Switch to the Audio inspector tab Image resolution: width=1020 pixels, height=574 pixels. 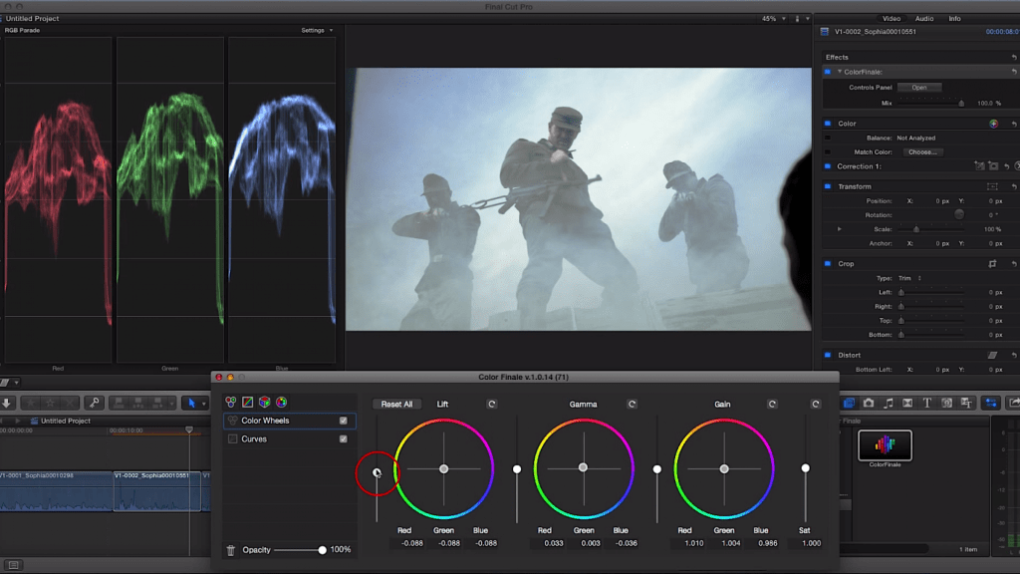pyautogui.click(x=924, y=19)
